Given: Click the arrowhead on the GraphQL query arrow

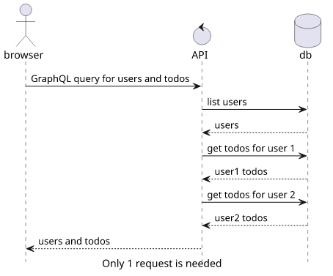Looking at the screenshot, I should pyautogui.click(x=197, y=86).
